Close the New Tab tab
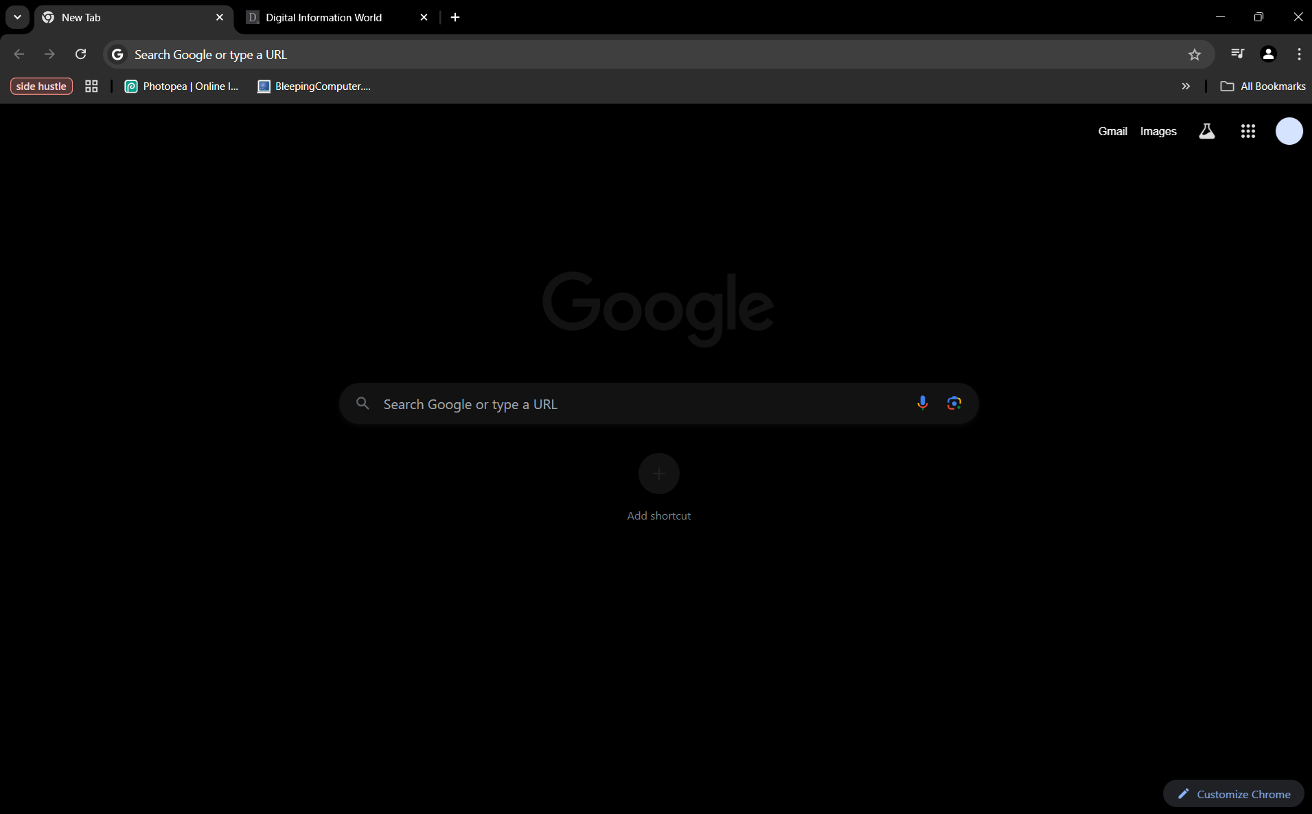Screen dimensions: 1312x814 tap(220, 17)
